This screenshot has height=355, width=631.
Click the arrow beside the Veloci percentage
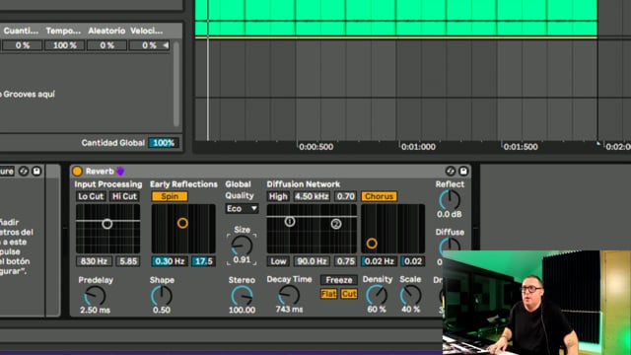166,45
